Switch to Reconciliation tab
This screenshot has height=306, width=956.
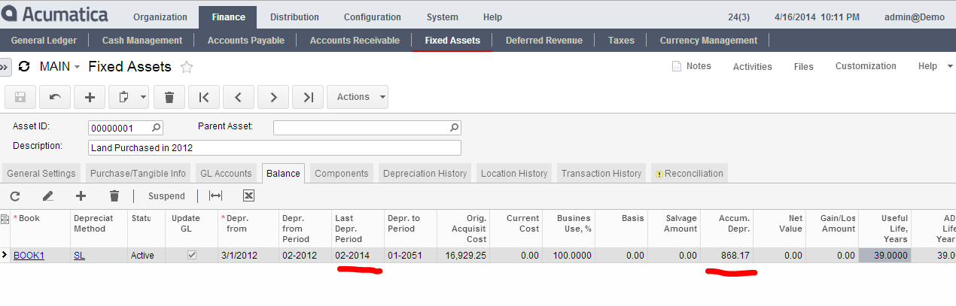[x=690, y=173]
